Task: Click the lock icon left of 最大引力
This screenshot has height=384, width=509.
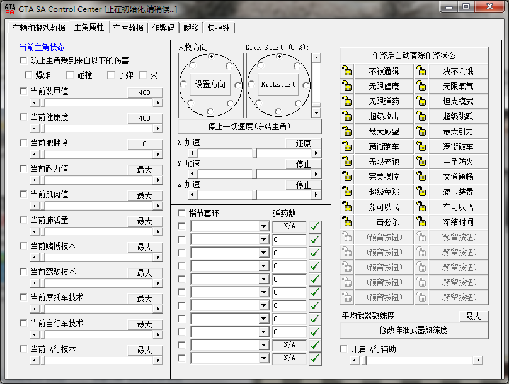Action: (421, 131)
